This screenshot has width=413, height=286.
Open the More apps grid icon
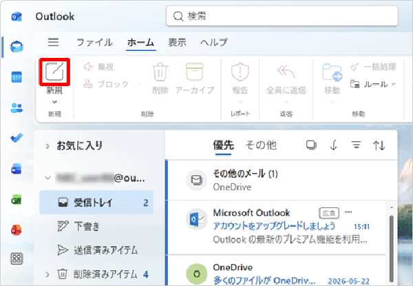[17, 258]
